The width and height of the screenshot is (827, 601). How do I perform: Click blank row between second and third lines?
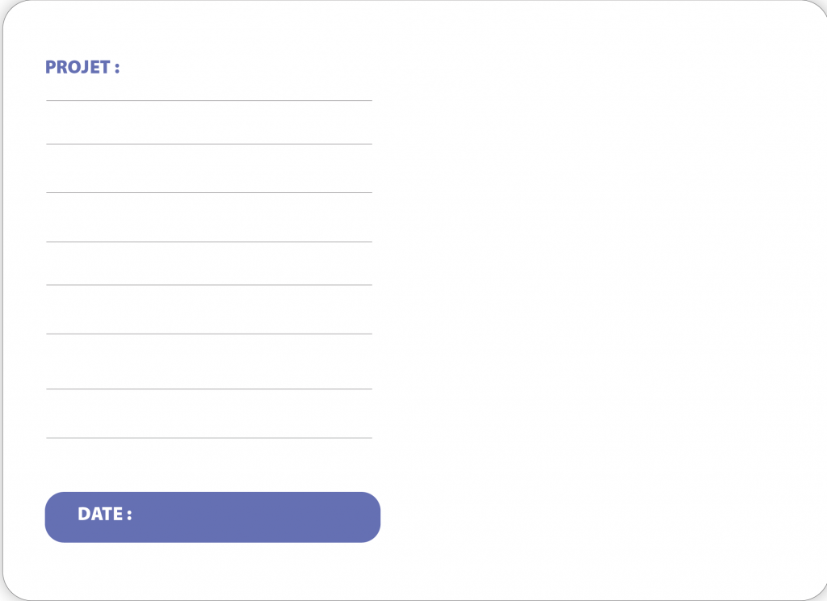point(209,169)
